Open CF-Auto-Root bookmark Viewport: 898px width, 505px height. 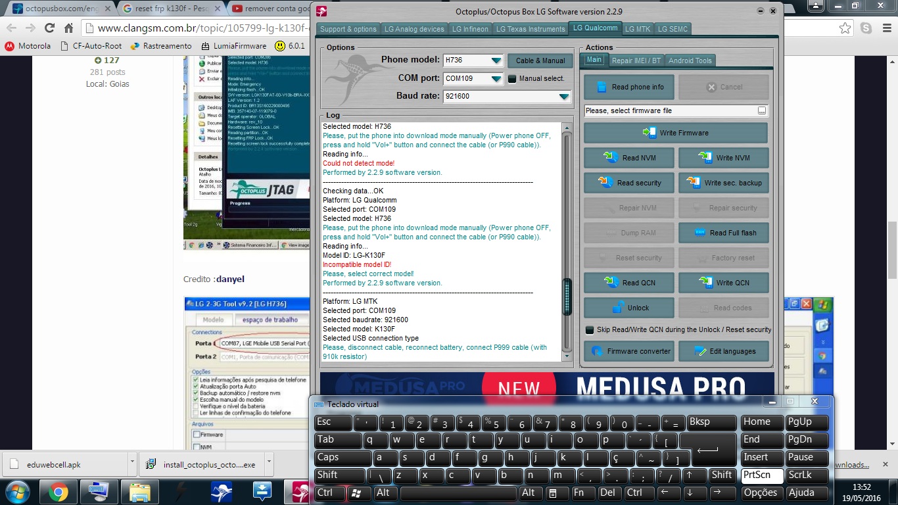click(91, 46)
